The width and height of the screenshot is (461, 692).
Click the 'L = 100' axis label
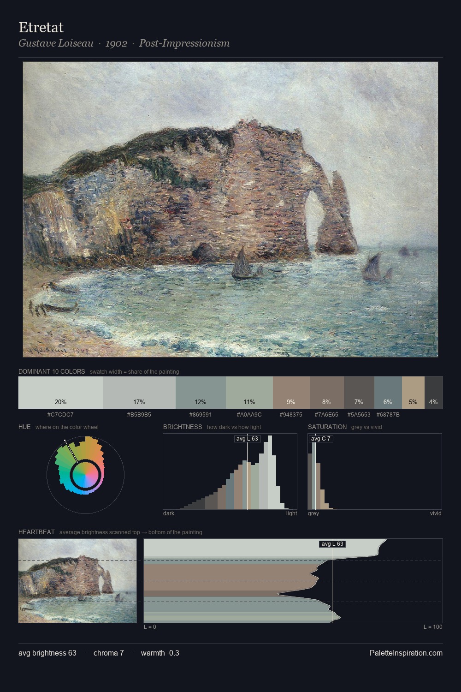pyautogui.click(x=433, y=627)
